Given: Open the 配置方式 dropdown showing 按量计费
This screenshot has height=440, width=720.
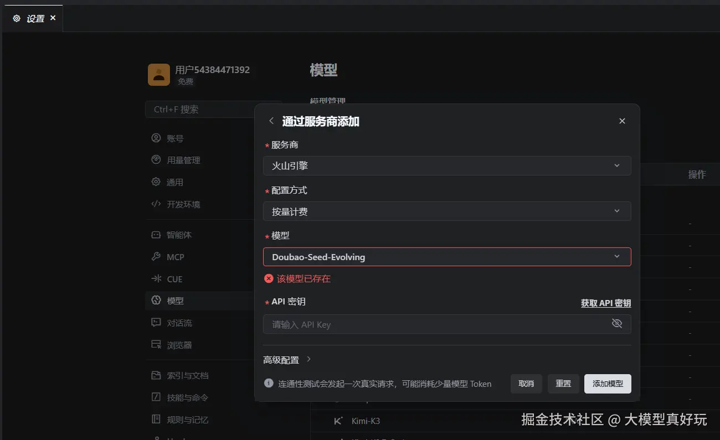Looking at the screenshot, I should click(447, 211).
